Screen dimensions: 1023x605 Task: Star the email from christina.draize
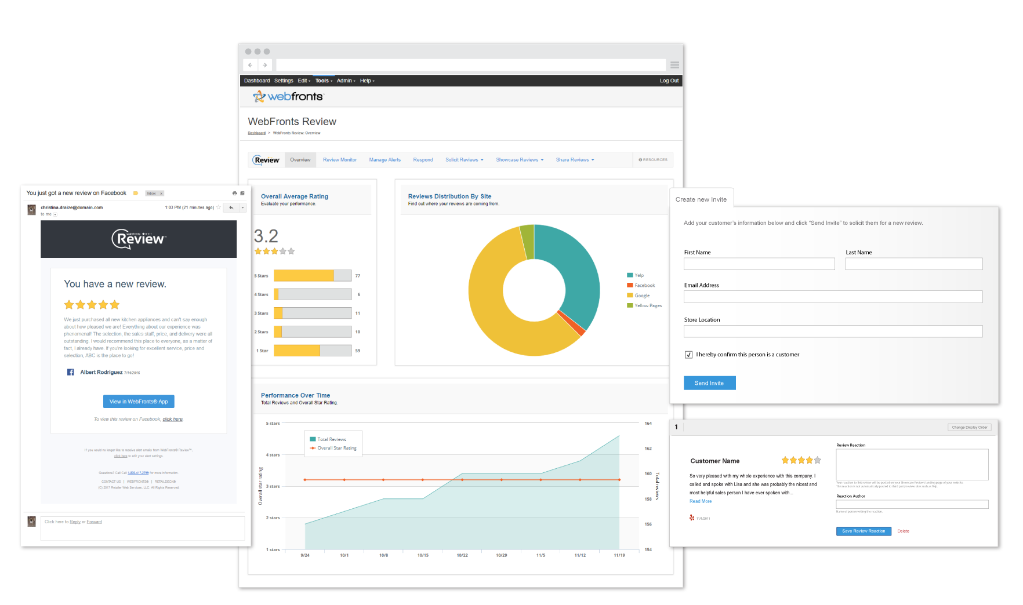coord(219,207)
